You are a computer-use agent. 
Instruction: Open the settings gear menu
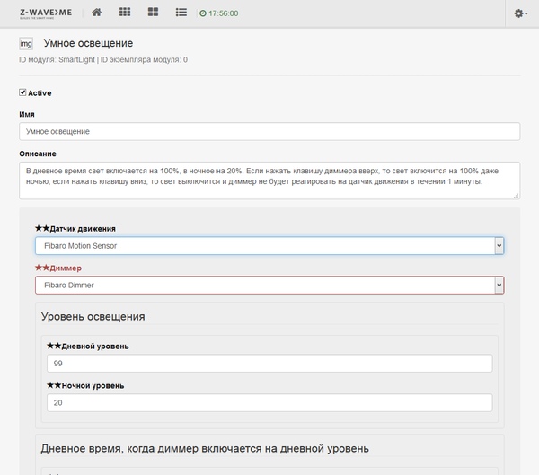tap(520, 13)
